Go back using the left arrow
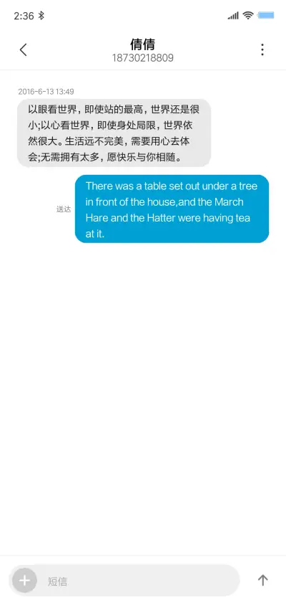The width and height of the screenshot is (286, 605). [x=24, y=49]
